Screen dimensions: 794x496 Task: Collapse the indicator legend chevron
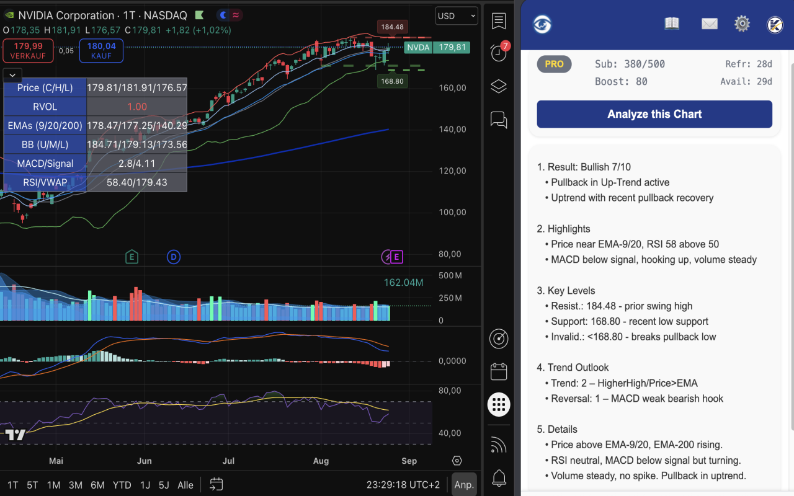point(12,75)
